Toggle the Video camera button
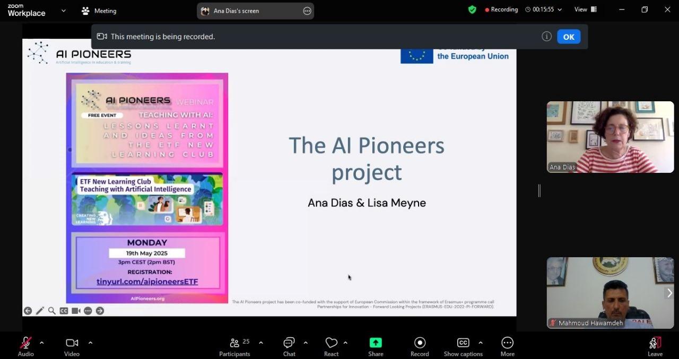The width and height of the screenshot is (679, 359). pos(72,347)
